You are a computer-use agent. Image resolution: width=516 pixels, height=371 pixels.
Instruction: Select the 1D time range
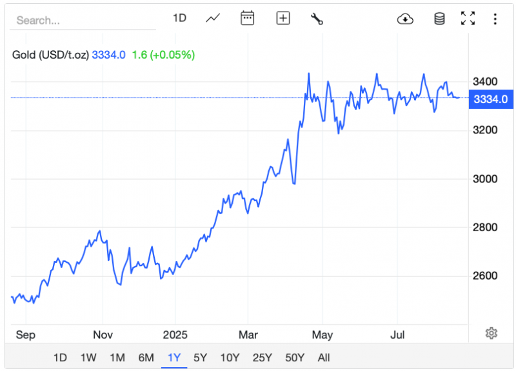click(x=60, y=357)
